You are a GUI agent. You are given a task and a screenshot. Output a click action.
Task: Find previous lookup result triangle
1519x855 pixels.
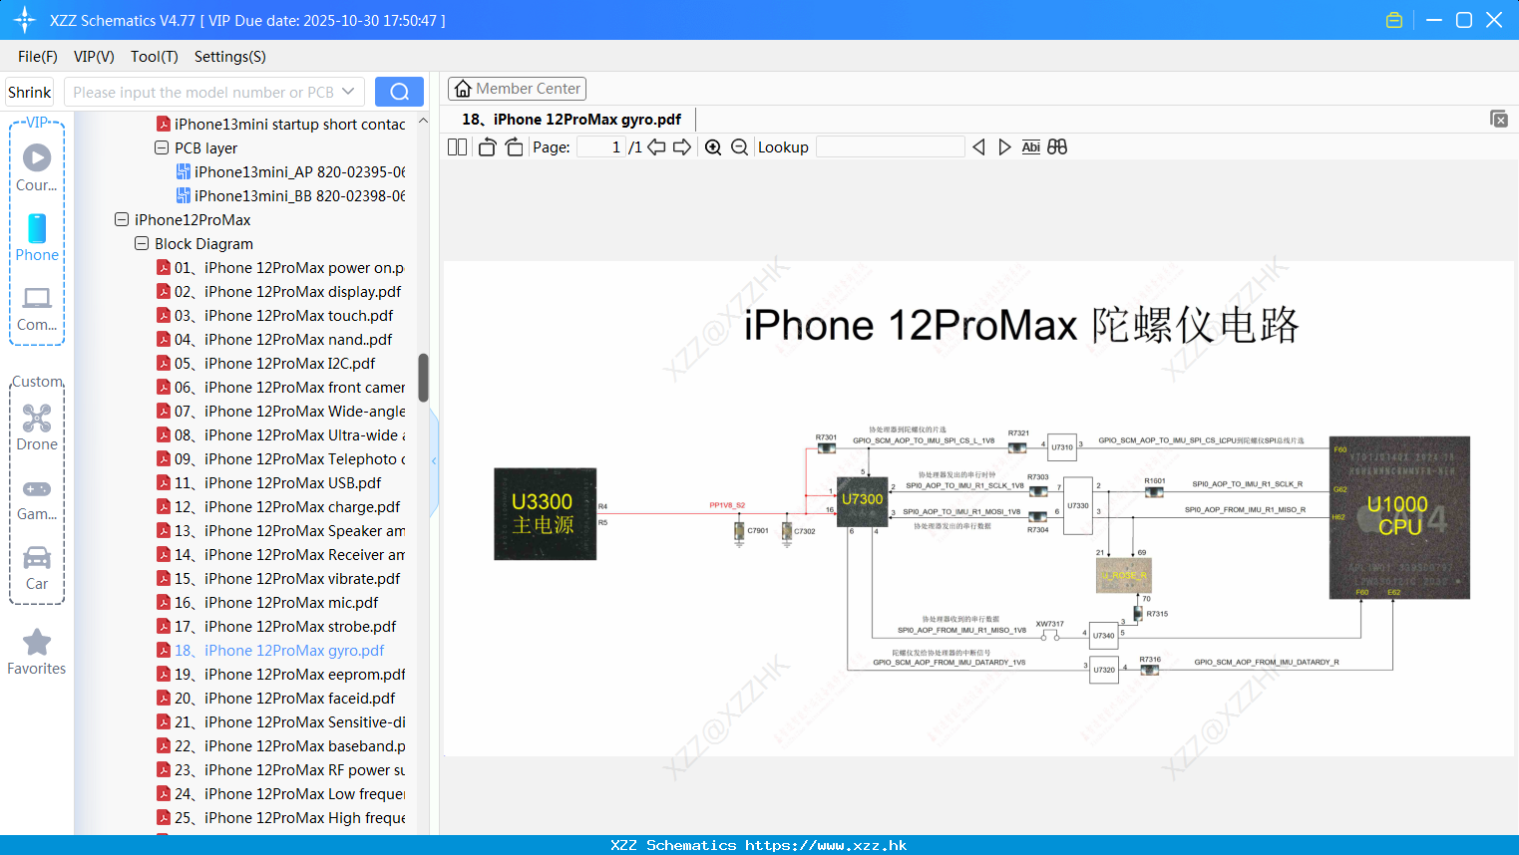(978, 147)
